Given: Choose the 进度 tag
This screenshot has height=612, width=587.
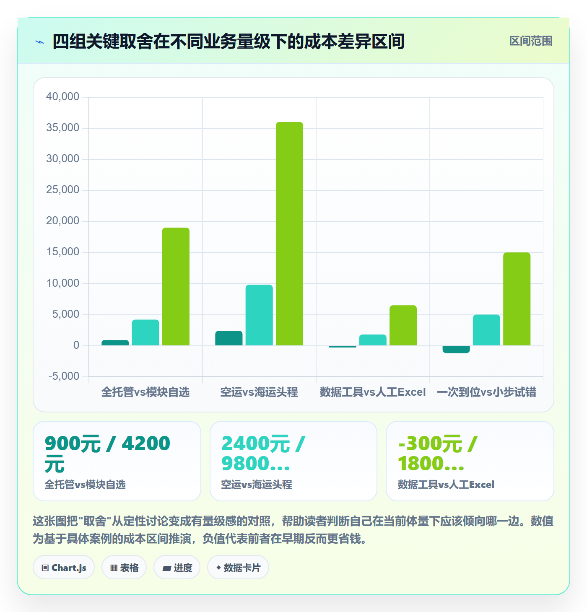Looking at the screenshot, I should pos(177,568).
